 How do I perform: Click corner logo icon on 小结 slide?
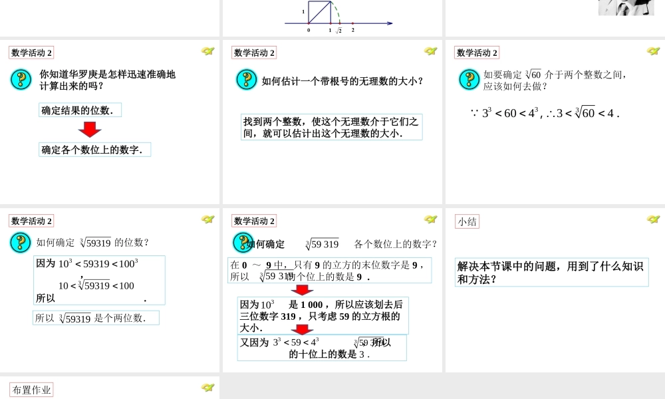coord(653,219)
